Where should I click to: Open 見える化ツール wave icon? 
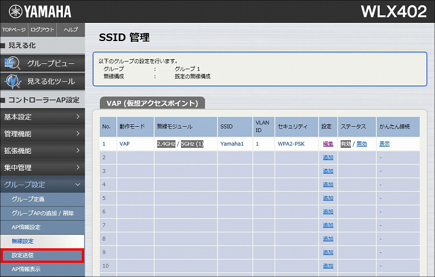pyautogui.click(x=12, y=82)
